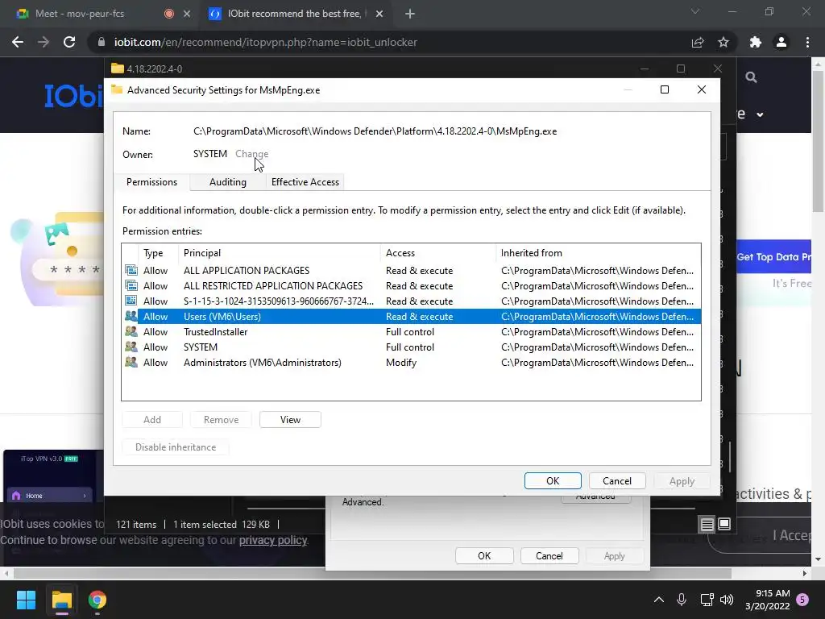Click OK in the properties dialog behind
The height and width of the screenshot is (619, 825).
pos(484,556)
